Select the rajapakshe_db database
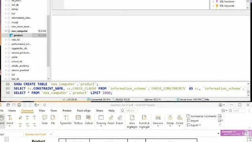This screenshot has height=142, width=252. point(19,48)
